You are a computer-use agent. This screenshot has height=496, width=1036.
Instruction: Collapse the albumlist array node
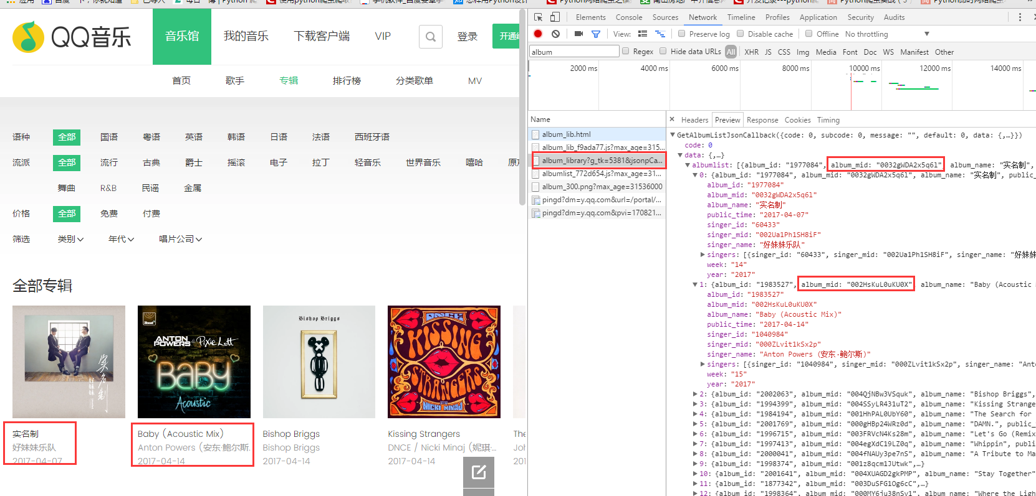point(688,165)
